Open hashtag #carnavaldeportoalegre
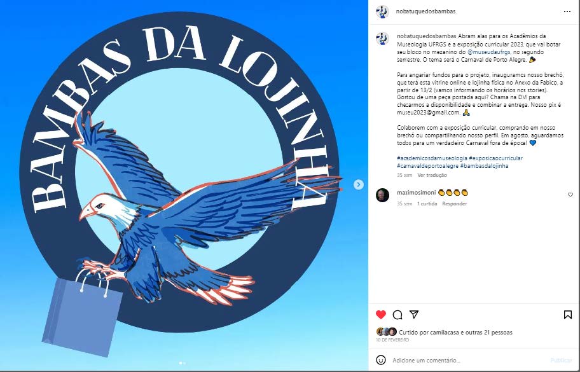This screenshot has width=580, height=372. click(x=427, y=166)
